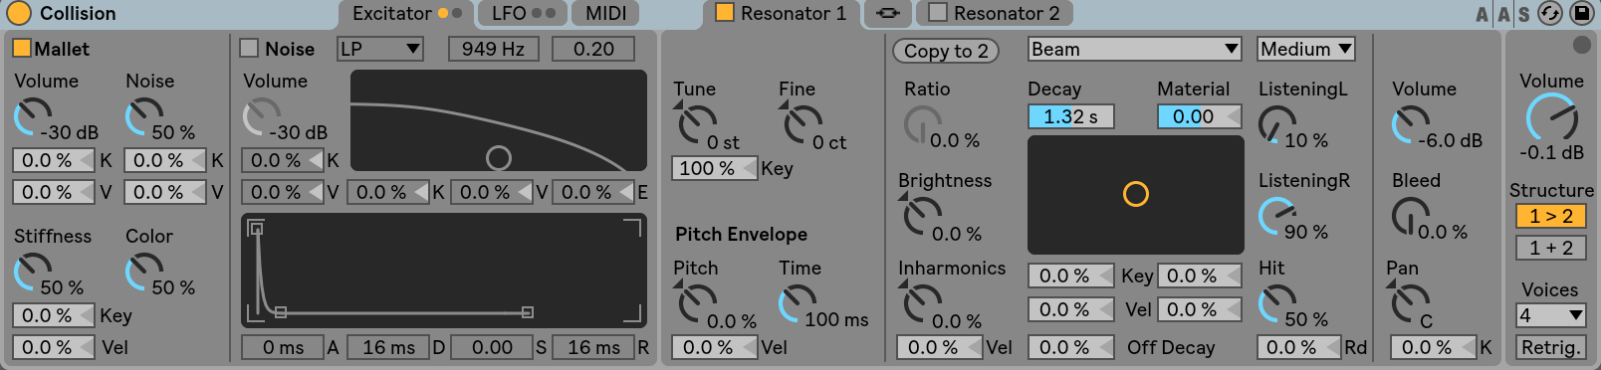Enable the Noise section checkbox
Viewport: 1601px width, 370px height.
click(x=249, y=48)
